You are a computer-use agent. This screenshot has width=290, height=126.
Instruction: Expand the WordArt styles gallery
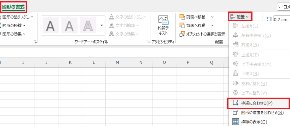102,26
